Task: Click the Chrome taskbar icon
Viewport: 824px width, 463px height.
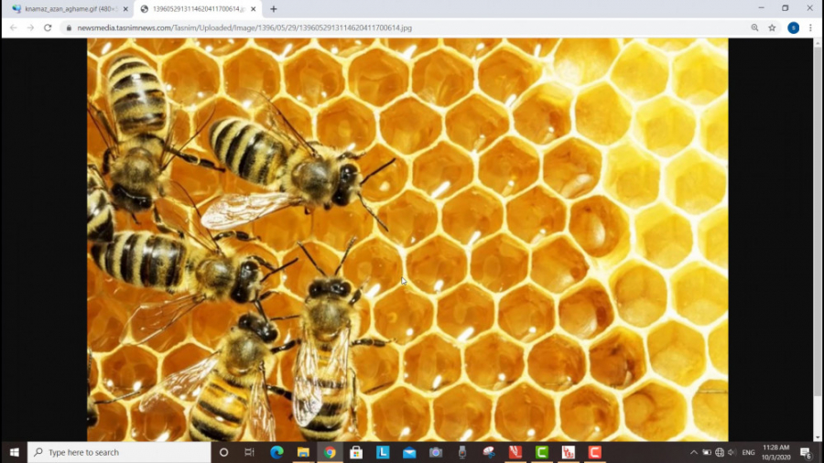Action: pos(330,452)
